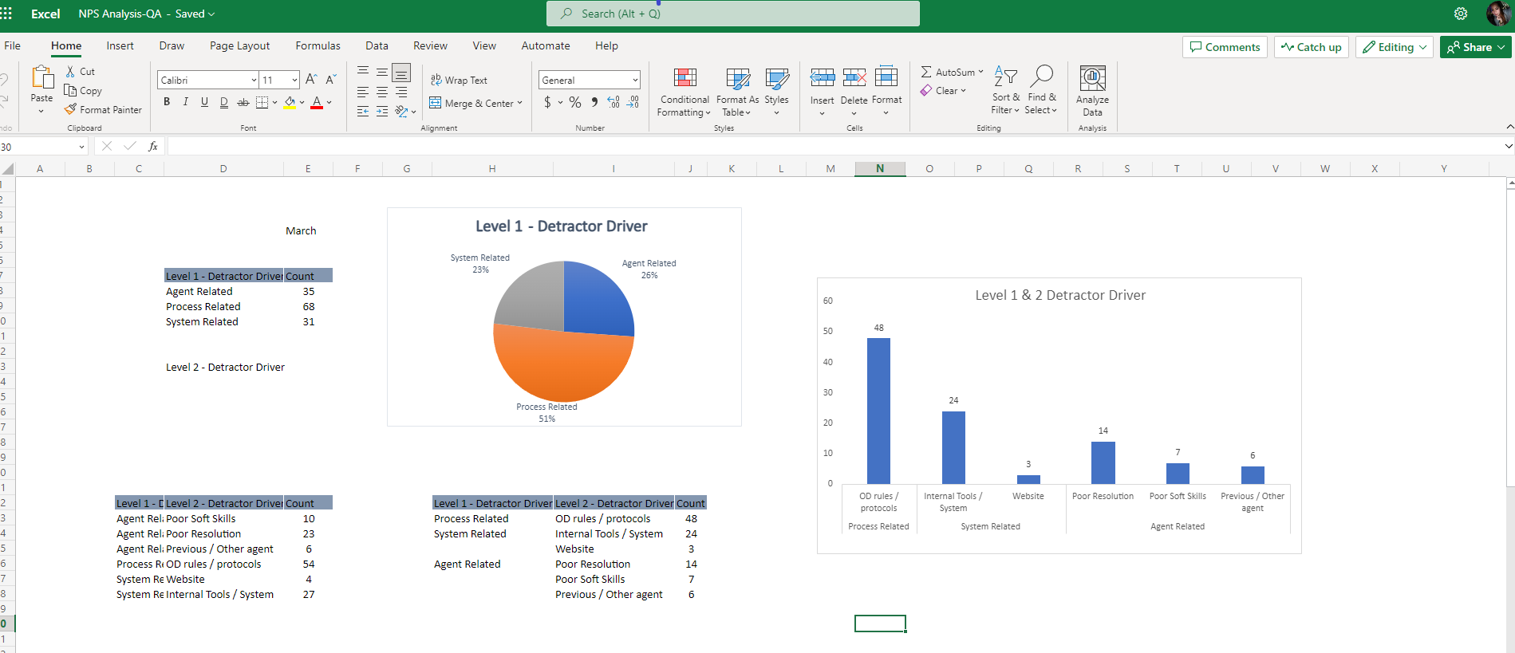This screenshot has height=653, width=1515.
Task: Click the NPS Analysis-QA file name
Action: coord(120,14)
